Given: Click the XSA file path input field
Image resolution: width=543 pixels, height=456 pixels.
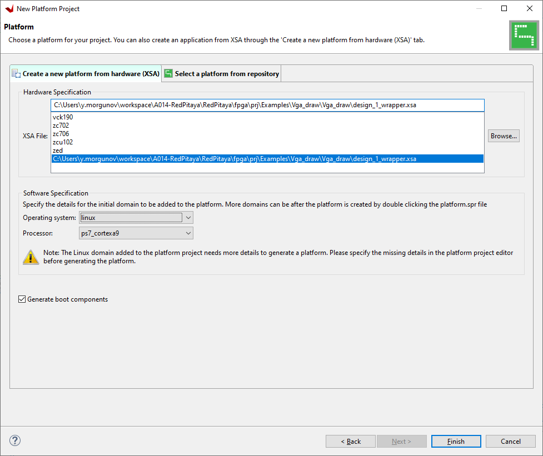Looking at the screenshot, I should coord(267,105).
